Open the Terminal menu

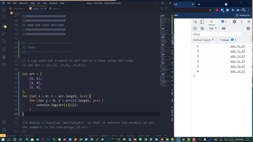[x=53, y=3]
